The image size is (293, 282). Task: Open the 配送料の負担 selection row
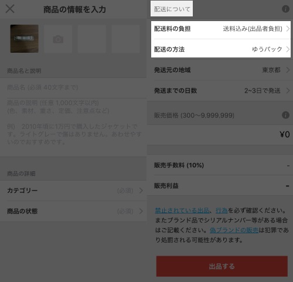point(221,29)
